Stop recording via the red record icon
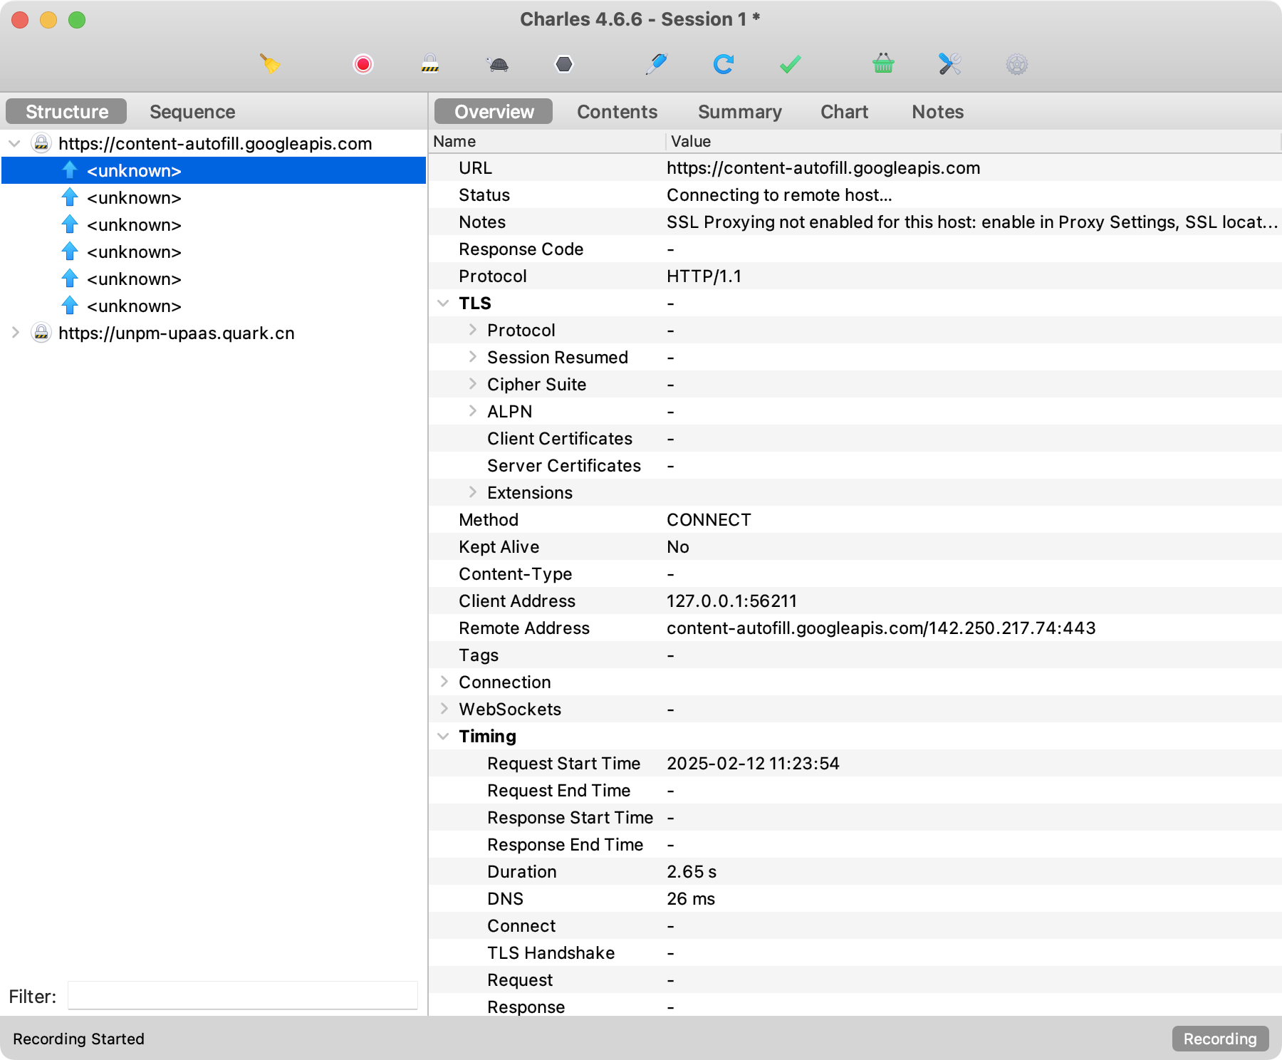The height and width of the screenshot is (1060, 1282). (363, 64)
